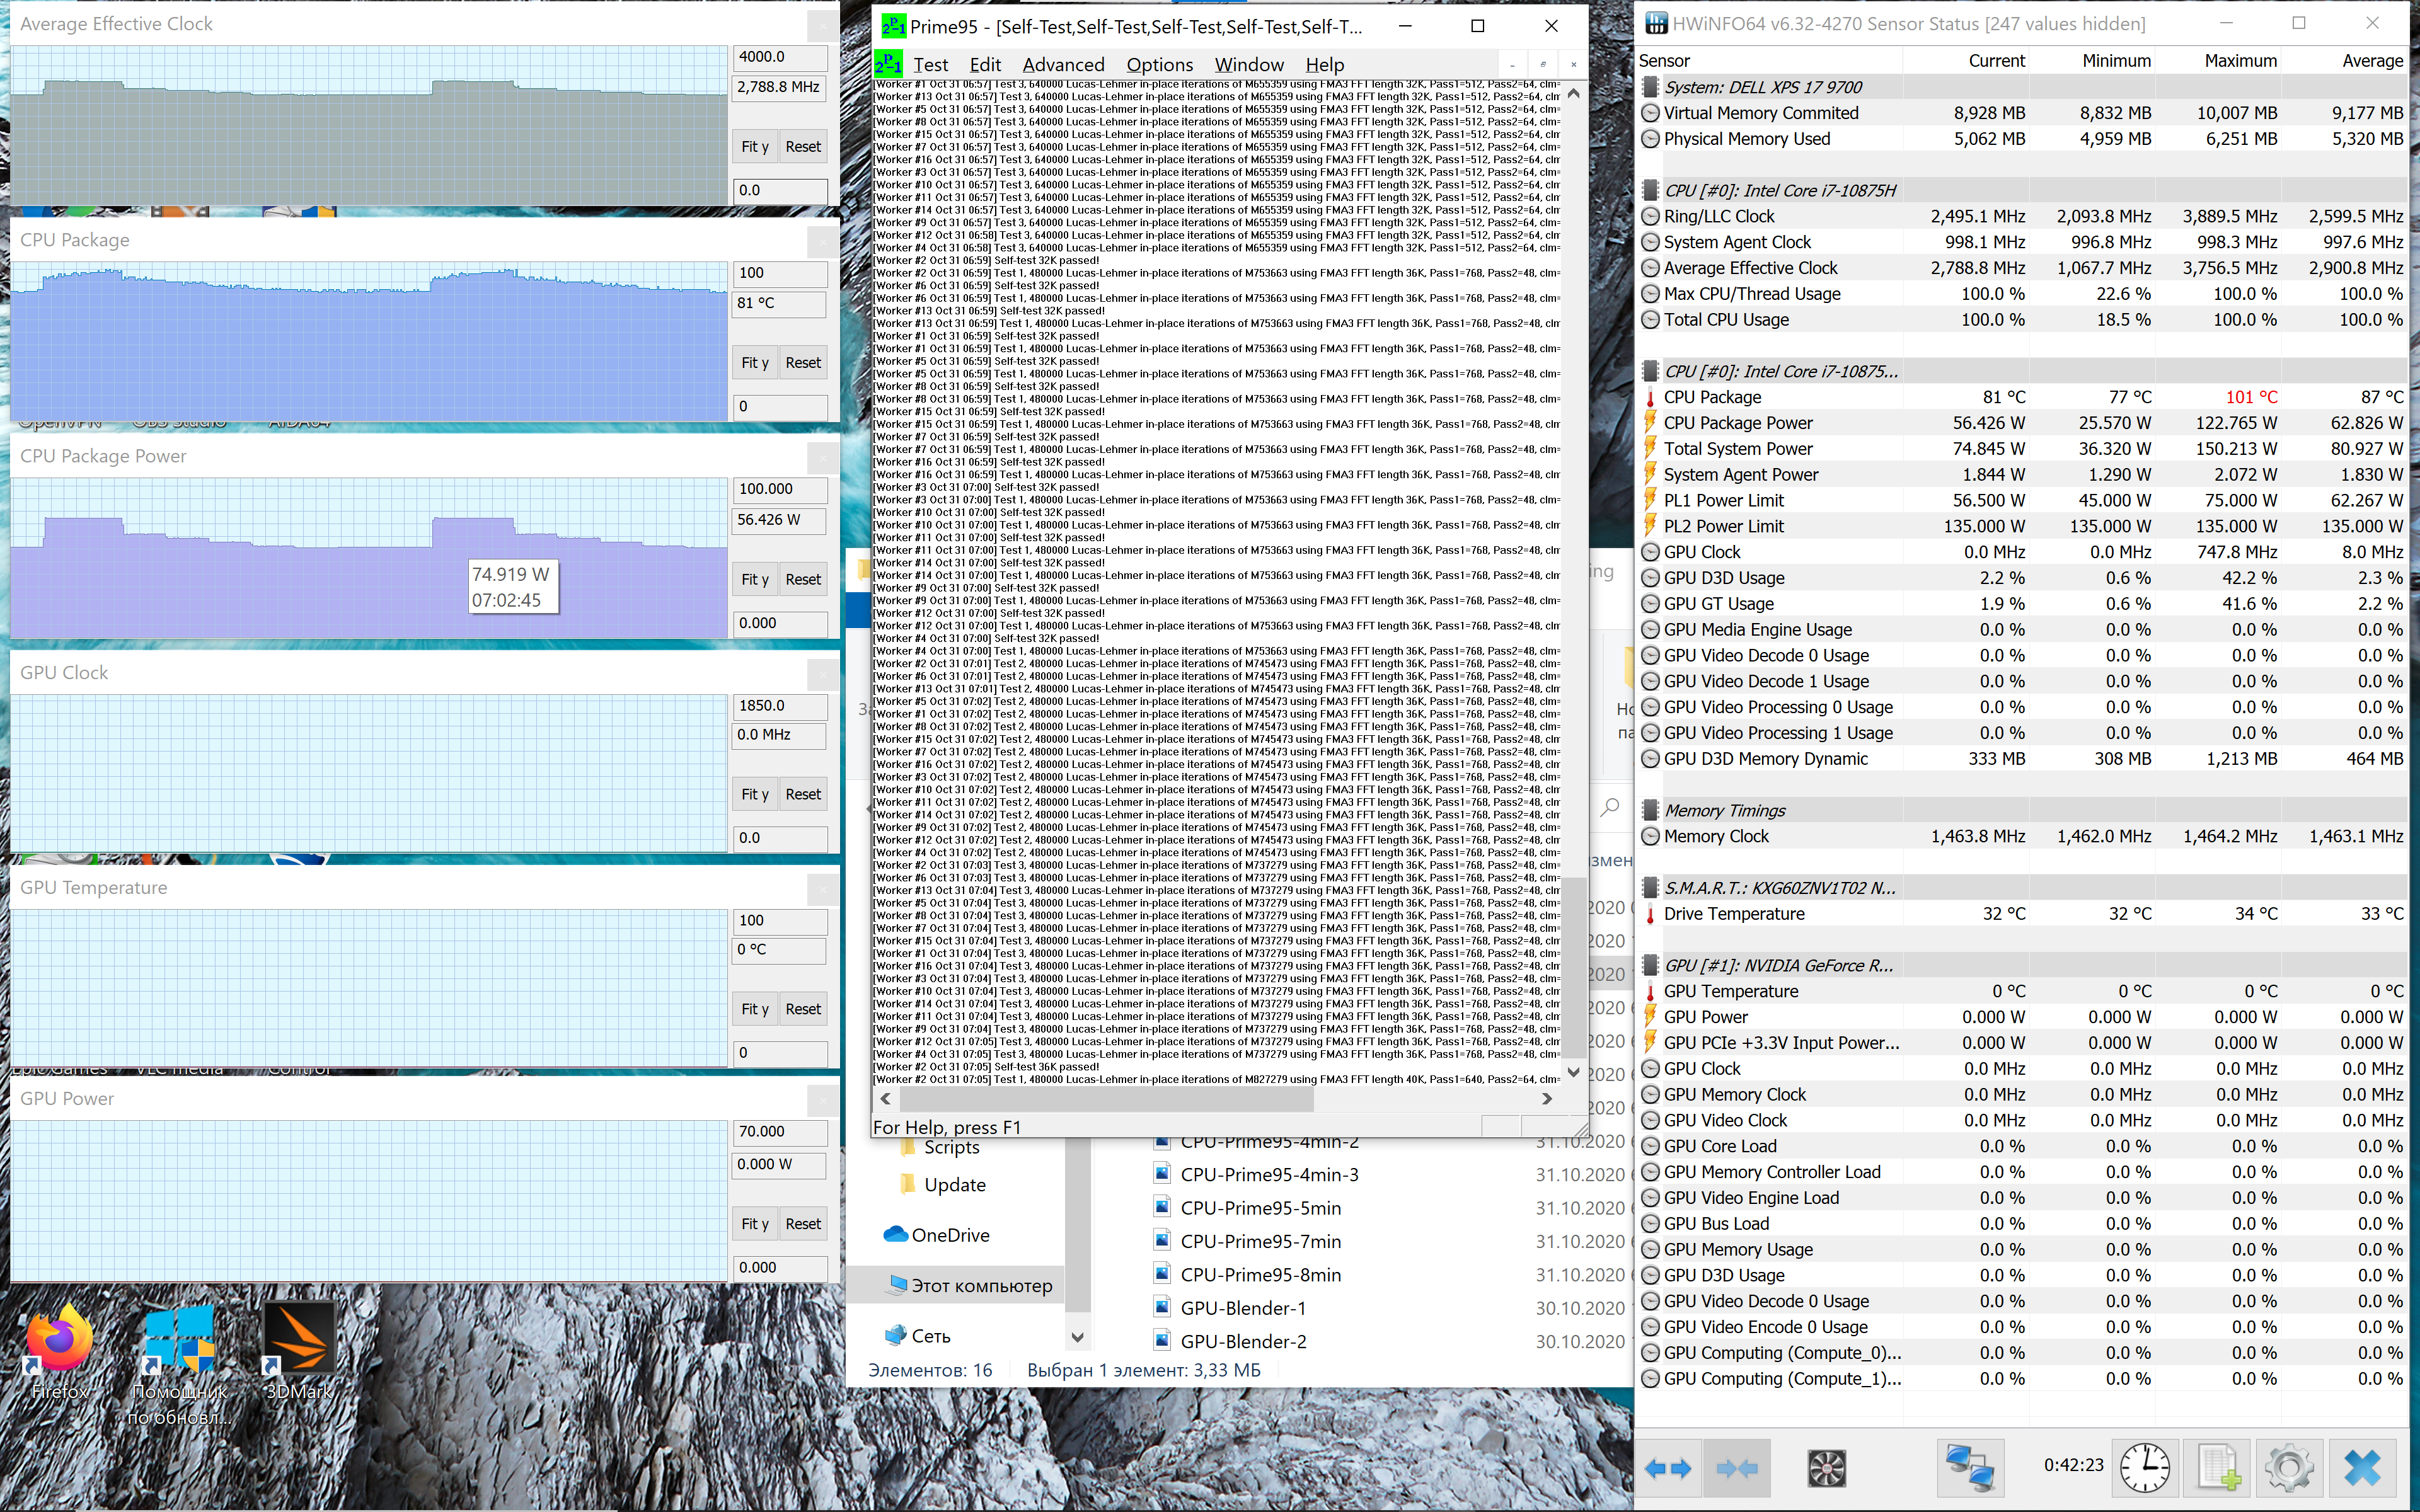The height and width of the screenshot is (1512, 2420).
Task: Select CPU-Prime95-8min file in Explorer
Action: (1260, 1274)
